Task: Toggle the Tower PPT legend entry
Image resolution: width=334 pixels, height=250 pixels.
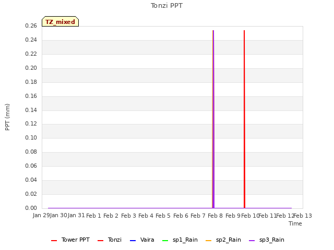Action: pyautogui.click(x=70, y=240)
